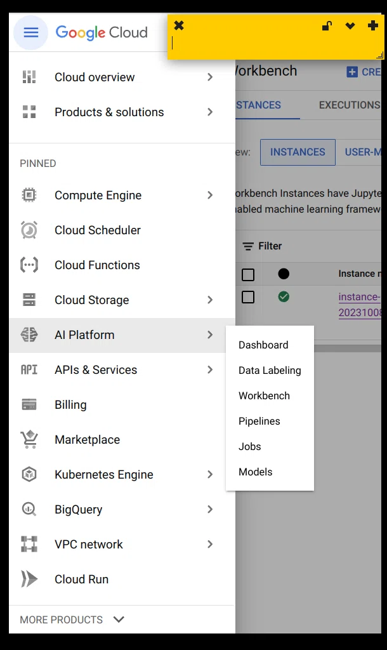Click the Cloud Scheduler clock icon
The height and width of the screenshot is (650, 387).
(x=29, y=230)
